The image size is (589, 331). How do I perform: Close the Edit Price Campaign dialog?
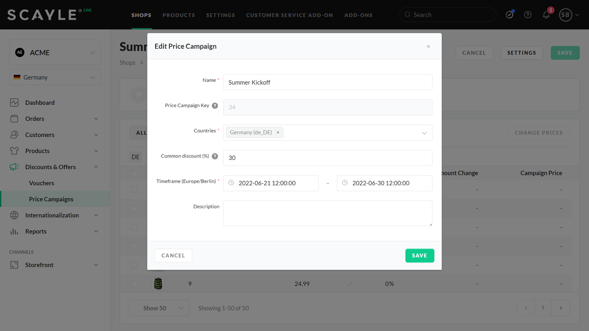[428, 46]
